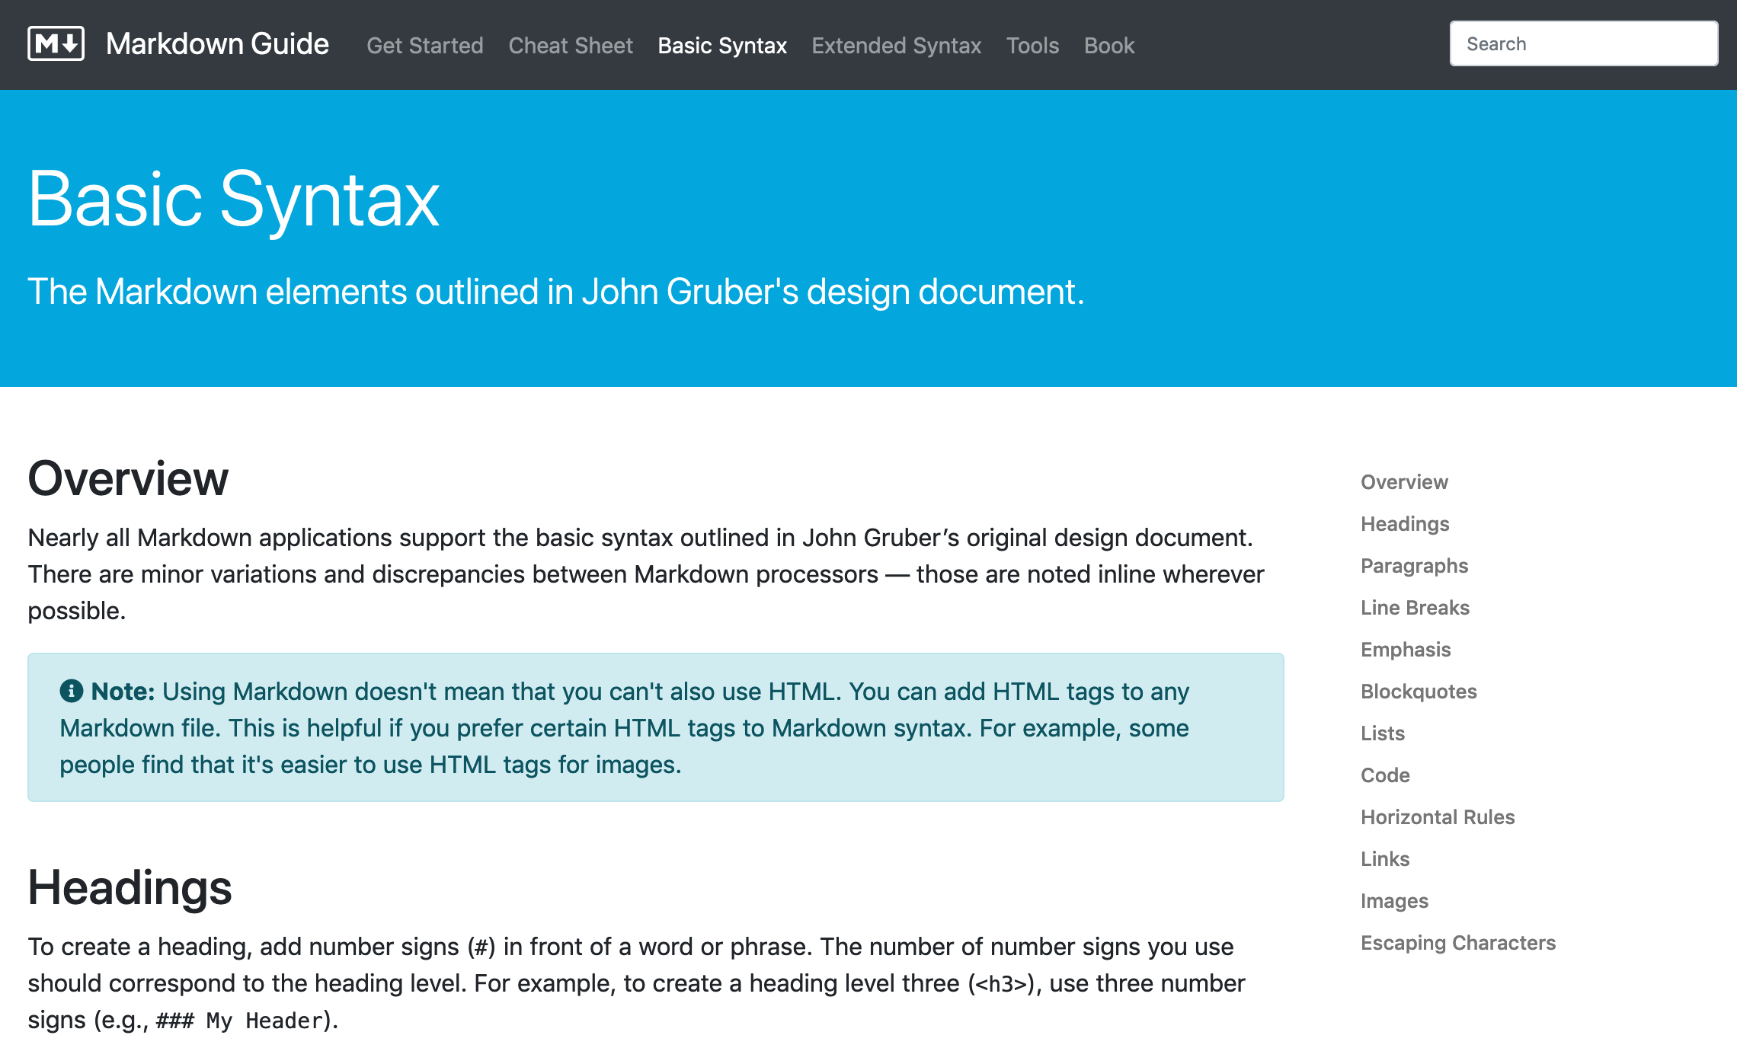Jump to Escaping Characters section link
1737x1048 pixels.
(x=1458, y=943)
